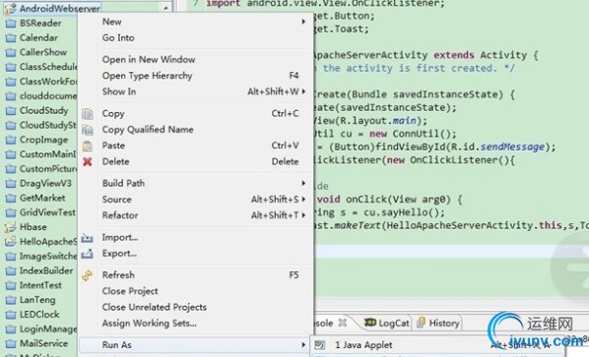Select the CustomMainI project name
The image size is (589, 357).
point(48,154)
